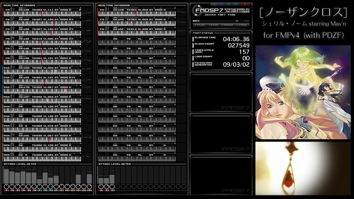Click orange PCM 04 knob in left meter
Image resolution: width=354 pixels, height=199 pixels.
[78, 186]
